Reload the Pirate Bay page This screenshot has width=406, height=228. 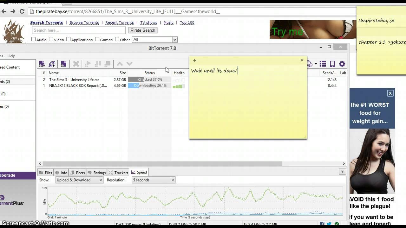pos(22,11)
